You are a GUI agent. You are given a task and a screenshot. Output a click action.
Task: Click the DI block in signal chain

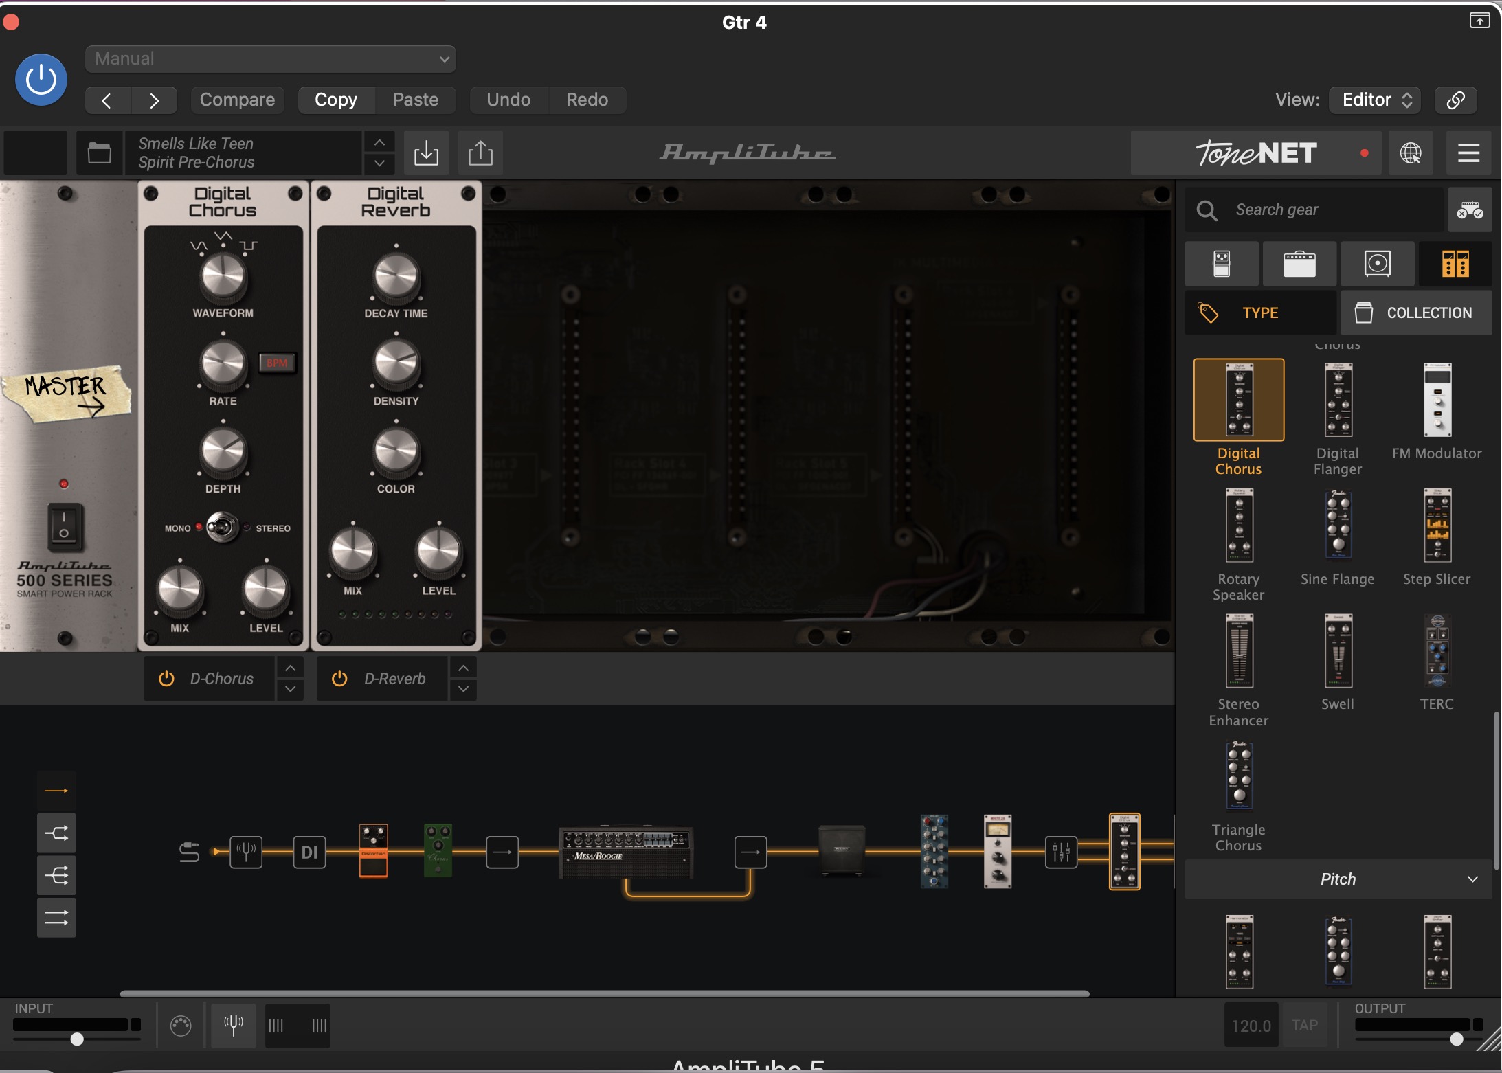[x=310, y=852]
